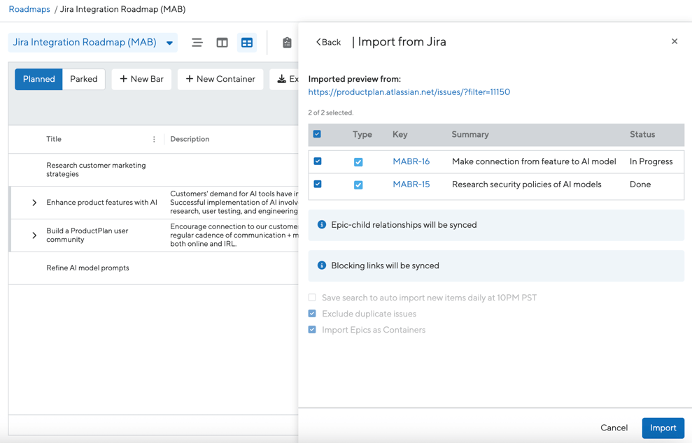This screenshot has width=692, height=443.
Task: Select the Research customer marketing strategies row
Action: [153, 170]
